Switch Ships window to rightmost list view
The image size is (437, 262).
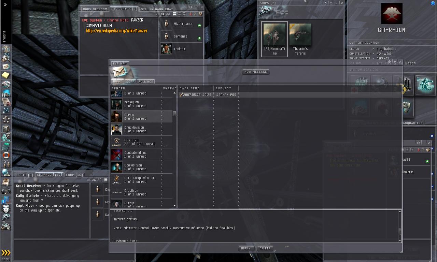(286, 12)
